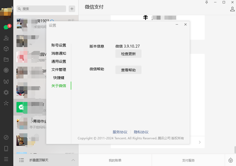This screenshot has width=236, height=166.
Task: Switch to the 我的账单 tab
Action: (115, 160)
